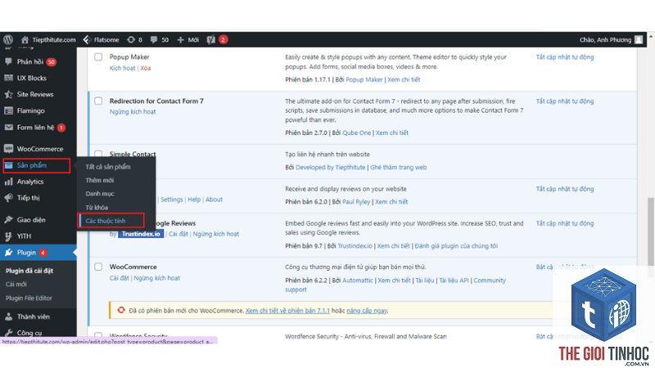
Task: Click the nâng cấp ngay upgrade link
Action: click(366, 311)
